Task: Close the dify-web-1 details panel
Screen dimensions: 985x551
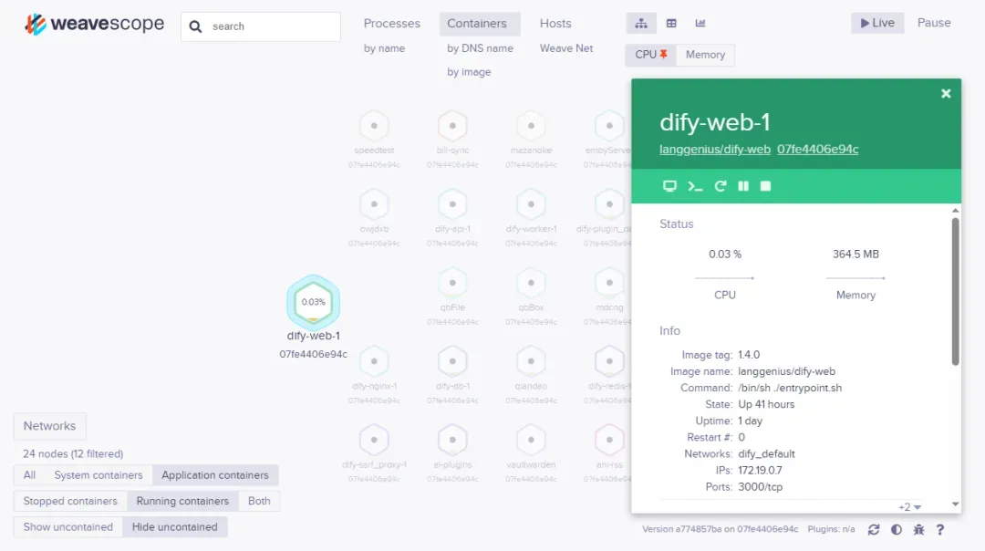Action: 946,94
